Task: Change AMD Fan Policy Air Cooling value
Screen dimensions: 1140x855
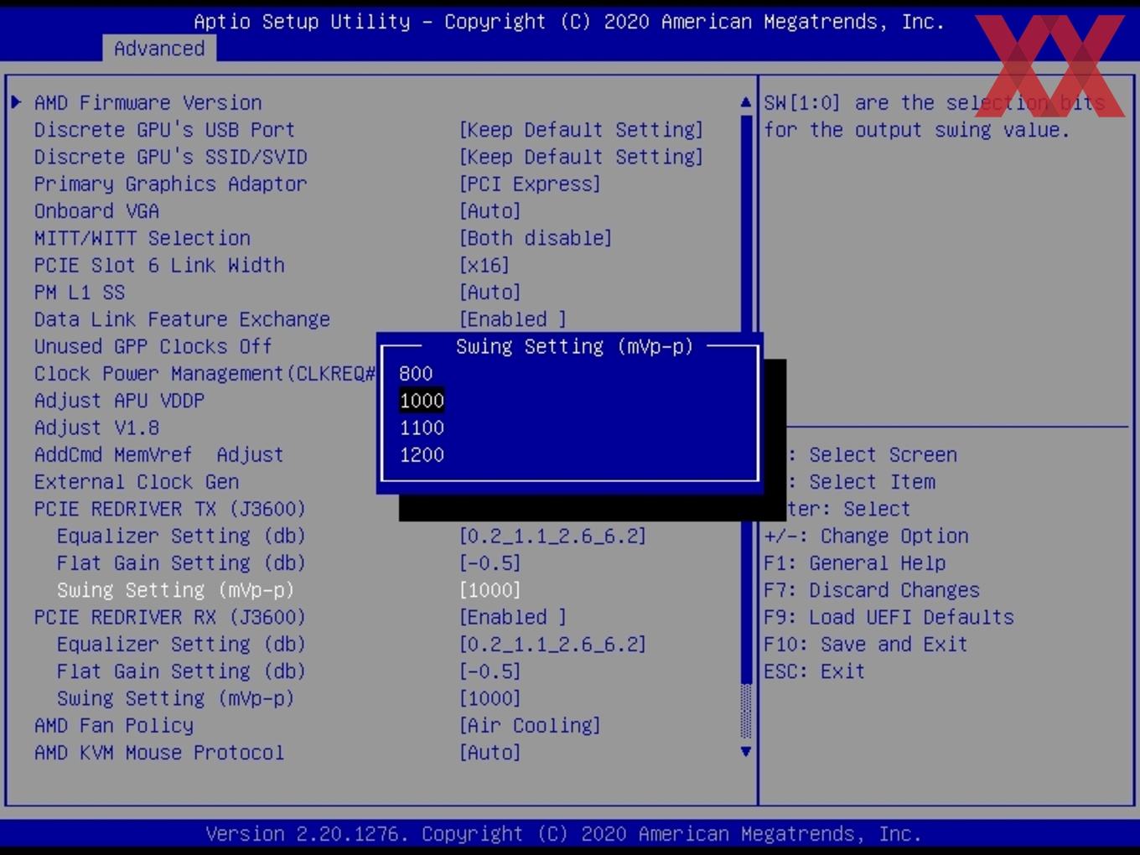Action: pyautogui.click(x=530, y=726)
